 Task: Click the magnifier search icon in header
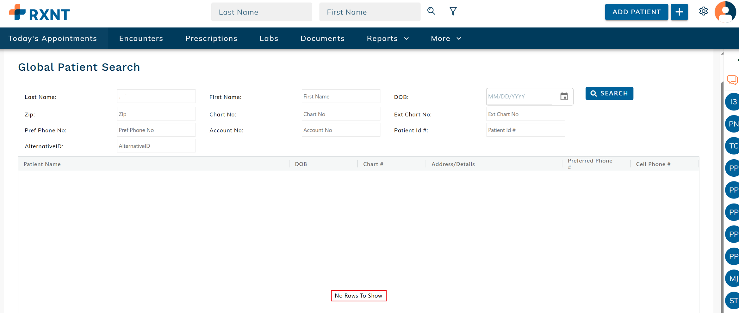[431, 11]
